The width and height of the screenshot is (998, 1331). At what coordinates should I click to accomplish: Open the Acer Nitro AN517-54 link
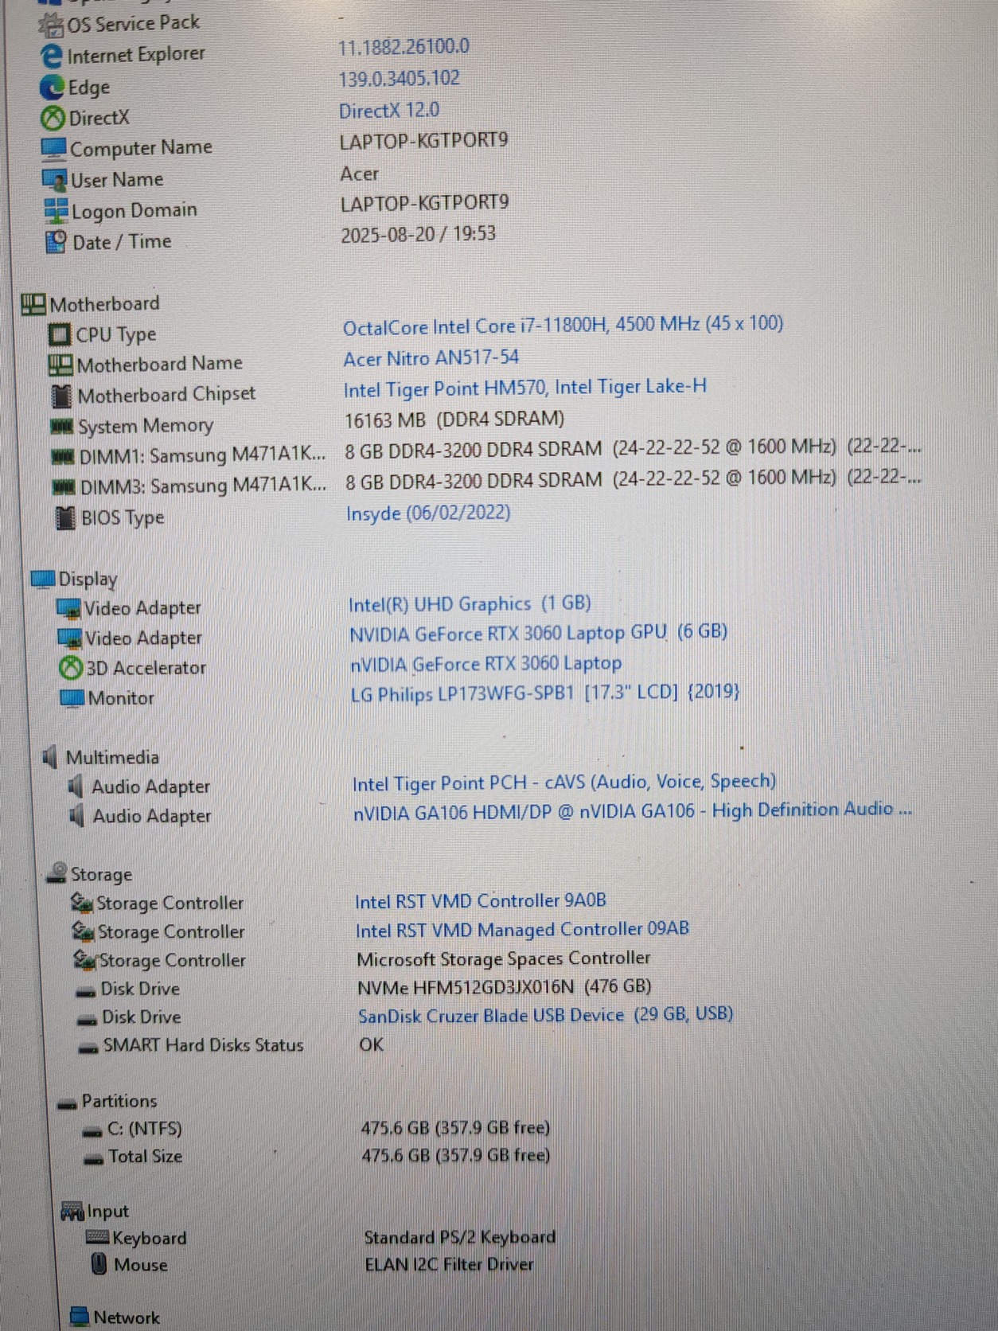431,359
